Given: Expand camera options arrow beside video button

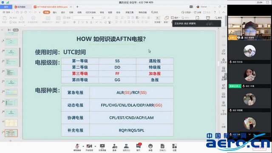Looking at the screenshot, I should tap(95, 146).
